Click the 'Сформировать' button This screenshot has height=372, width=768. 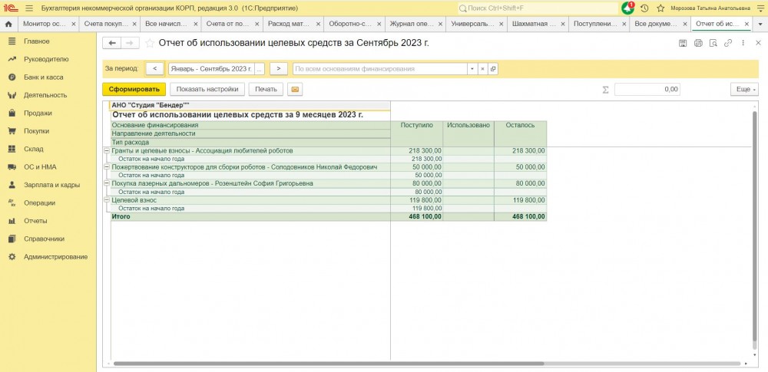(134, 89)
